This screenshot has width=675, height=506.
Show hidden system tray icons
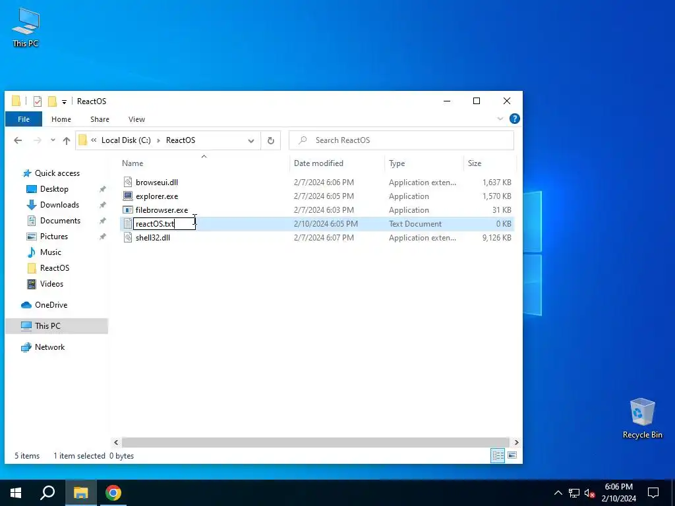pyautogui.click(x=558, y=493)
